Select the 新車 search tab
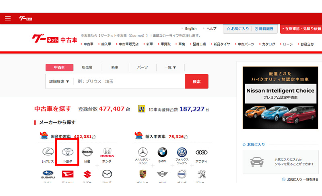The width and height of the screenshot is (322, 196). pyautogui.click(x=115, y=67)
